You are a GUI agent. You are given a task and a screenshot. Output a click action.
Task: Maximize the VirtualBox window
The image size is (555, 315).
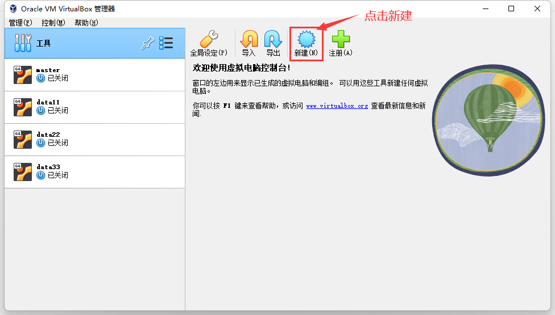(511, 9)
